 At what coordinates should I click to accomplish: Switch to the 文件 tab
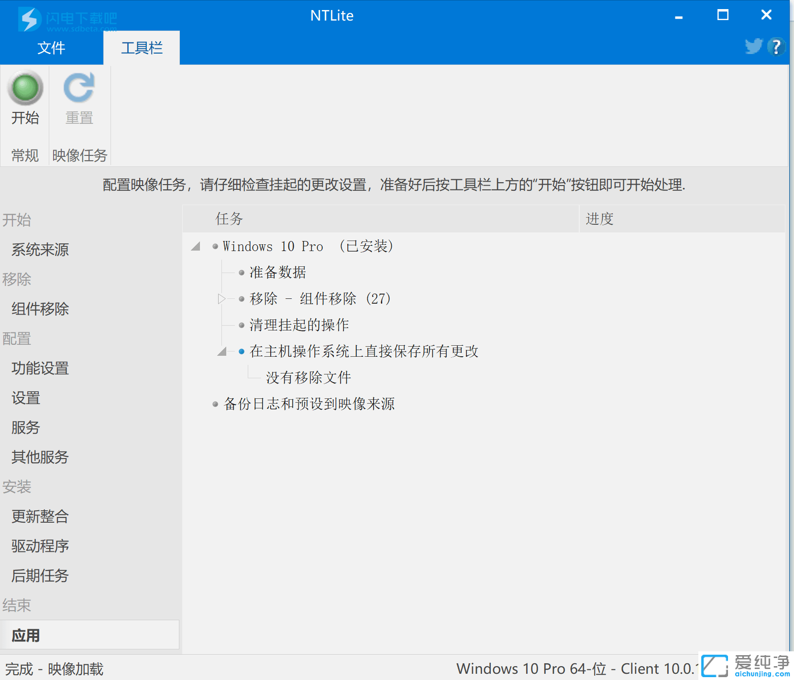point(52,47)
